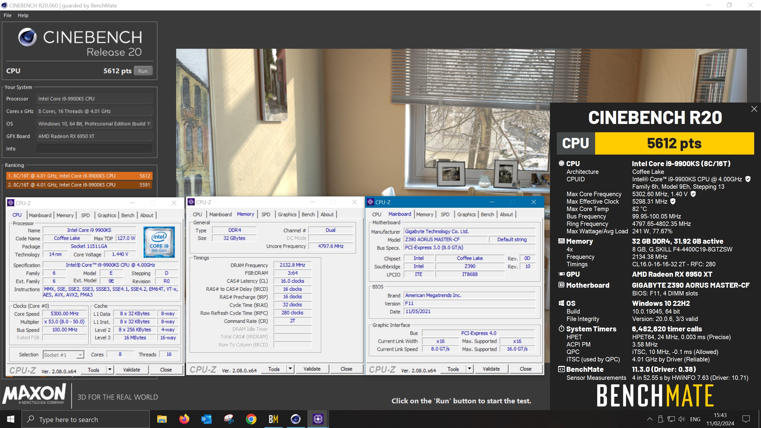This screenshot has height=428, width=761.
Task: Open Memory tab in right CPU-Z window
Action: tap(424, 214)
